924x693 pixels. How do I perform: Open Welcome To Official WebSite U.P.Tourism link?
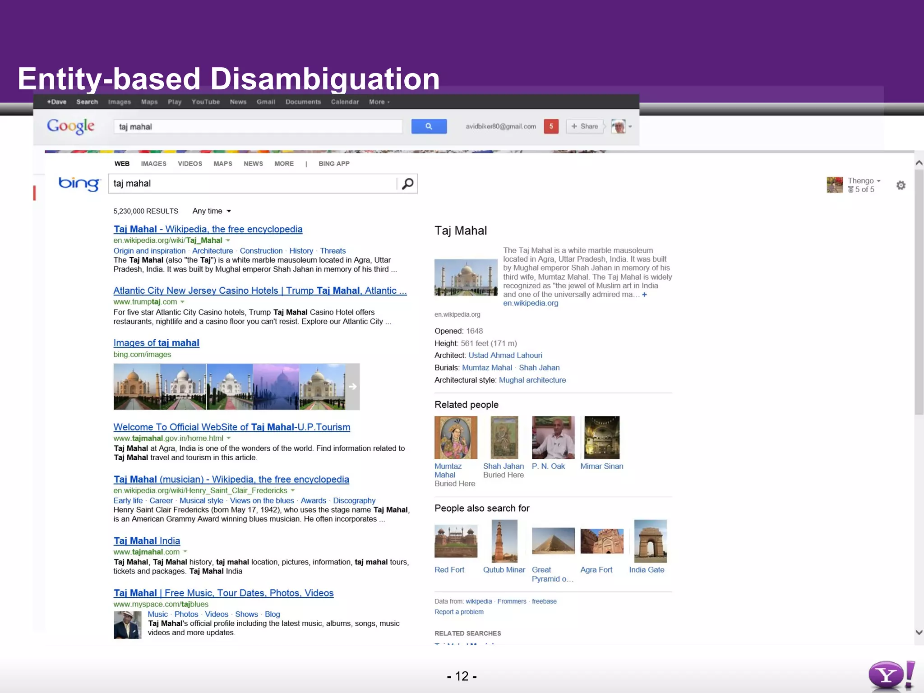pos(231,427)
